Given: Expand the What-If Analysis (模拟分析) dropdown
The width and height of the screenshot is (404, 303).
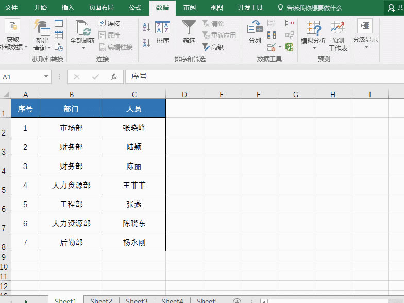Looking at the screenshot, I should [x=314, y=48].
